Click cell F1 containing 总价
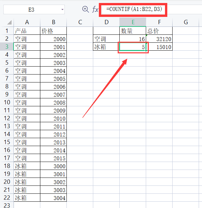 [159, 31]
